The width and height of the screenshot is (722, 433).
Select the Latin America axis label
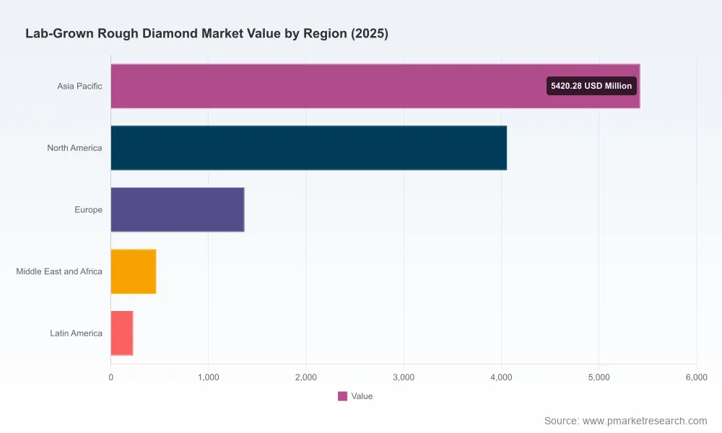tap(77, 333)
